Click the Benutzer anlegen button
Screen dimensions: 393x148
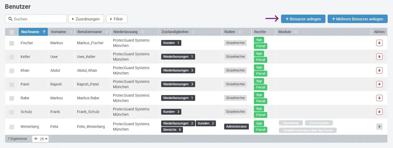pyautogui.click(x=303, y=19)
